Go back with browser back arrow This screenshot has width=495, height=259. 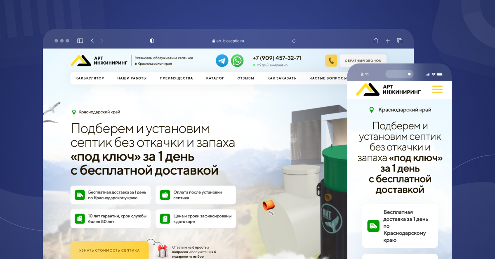point(92,41)
